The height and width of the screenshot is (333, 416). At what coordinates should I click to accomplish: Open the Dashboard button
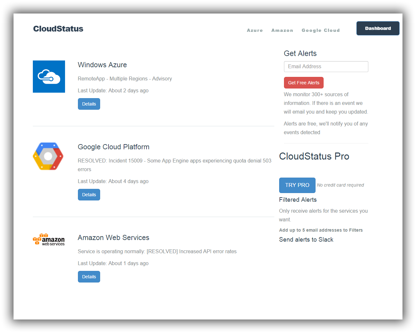pos(378,28)
